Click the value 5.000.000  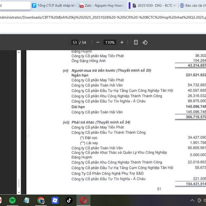click(x=198, y=155)
